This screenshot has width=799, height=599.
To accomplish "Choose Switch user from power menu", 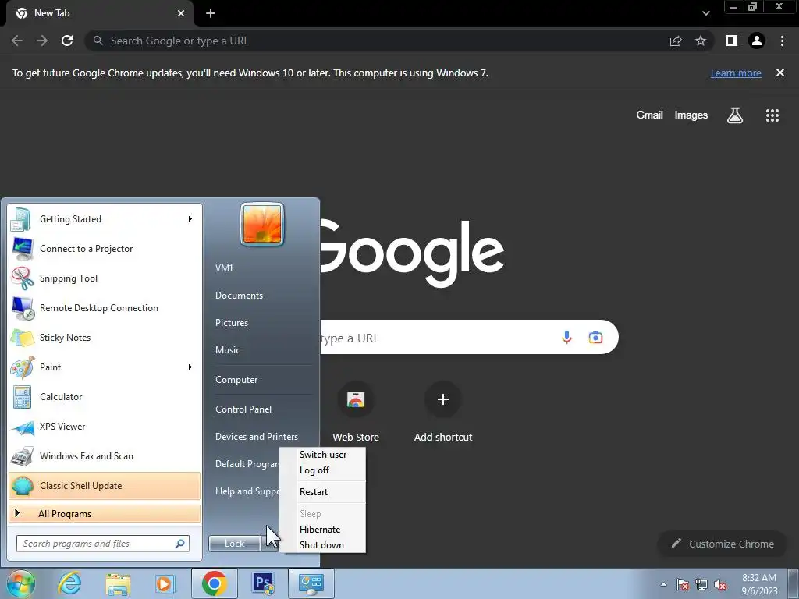I will (323, 455).
